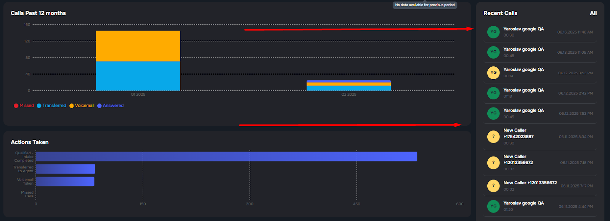Click the Q1 2025 axis label
This screenshot has height=221, width=610.
pos(138,94)
